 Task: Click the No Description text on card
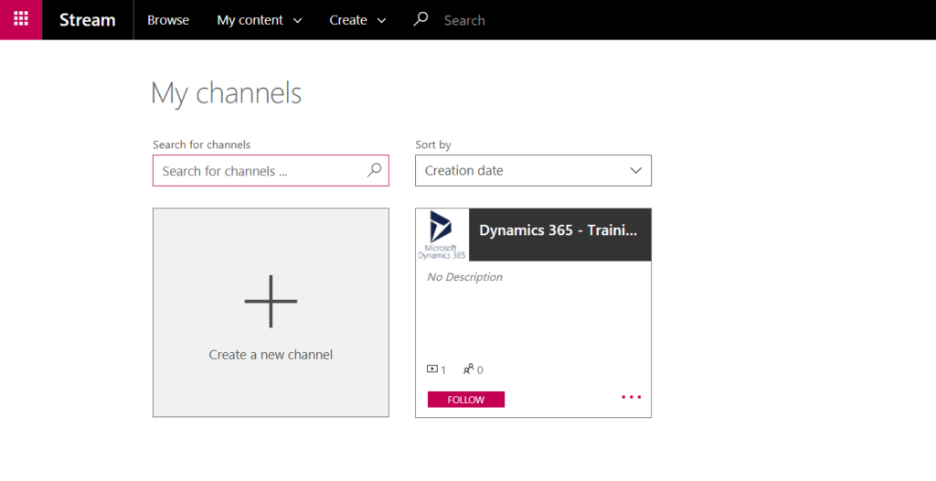[x=464, y=277]
